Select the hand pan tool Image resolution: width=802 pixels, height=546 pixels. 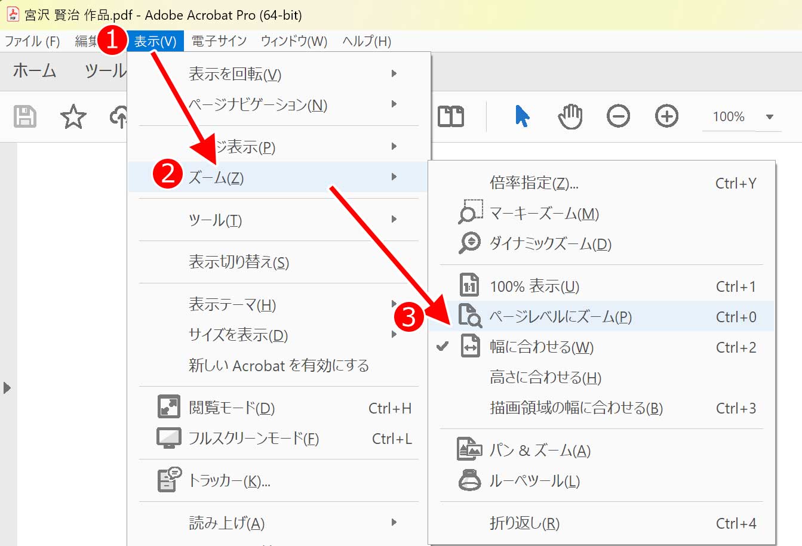click(570, 116)
